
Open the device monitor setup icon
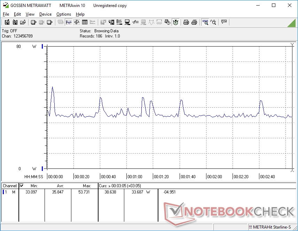(x=127, y=22)
